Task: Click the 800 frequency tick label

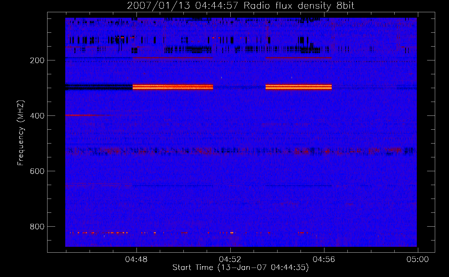Action: point(37,227)
